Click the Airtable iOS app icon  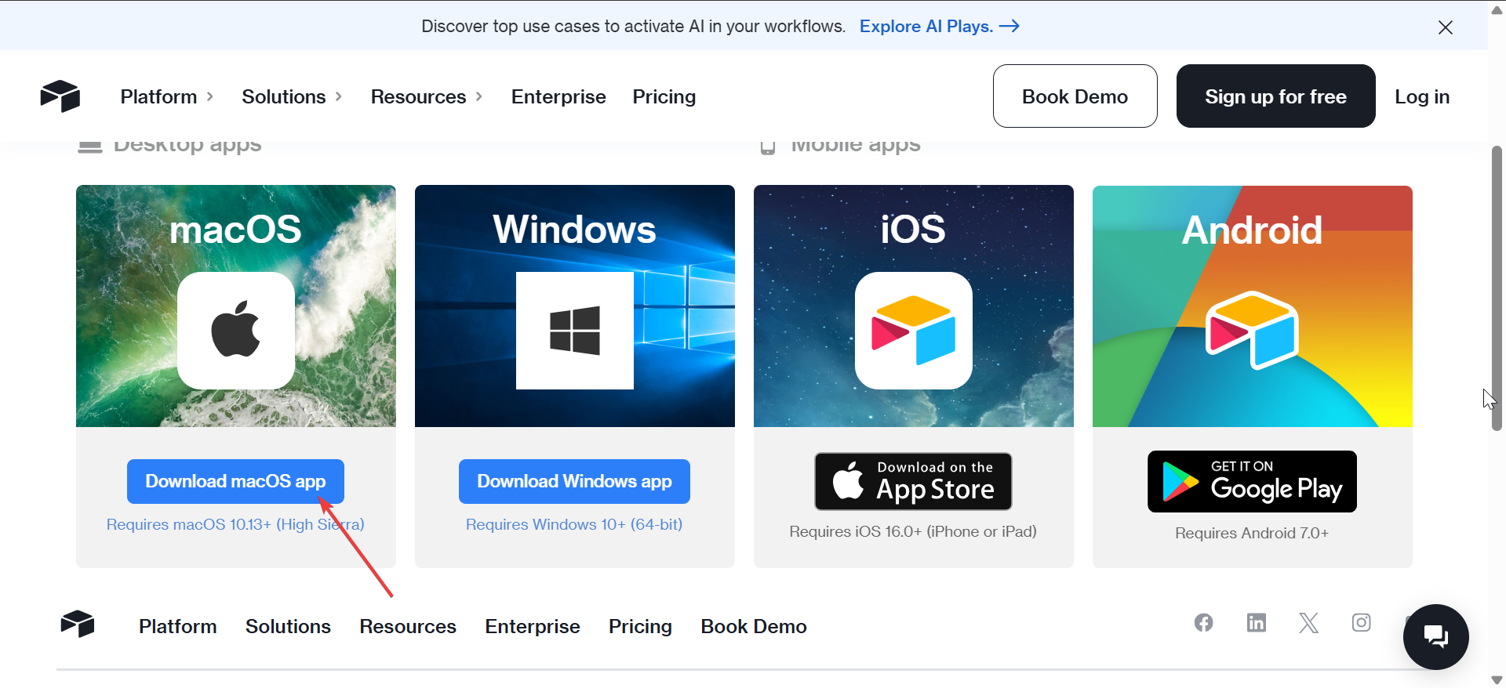point(914,331)
